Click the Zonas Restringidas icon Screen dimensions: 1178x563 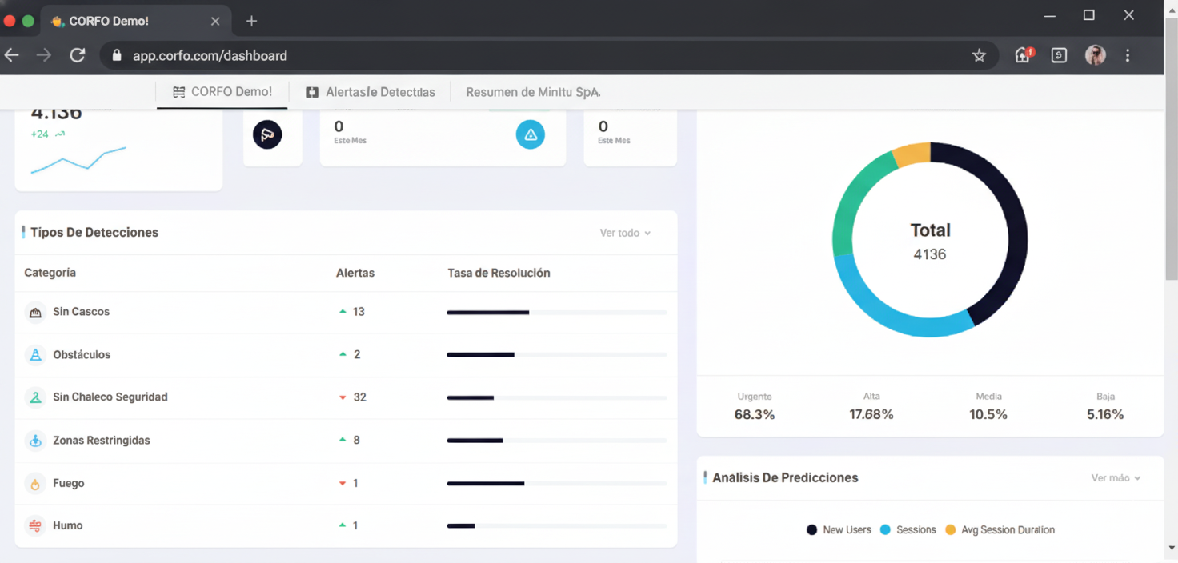[x=35, y=441]
